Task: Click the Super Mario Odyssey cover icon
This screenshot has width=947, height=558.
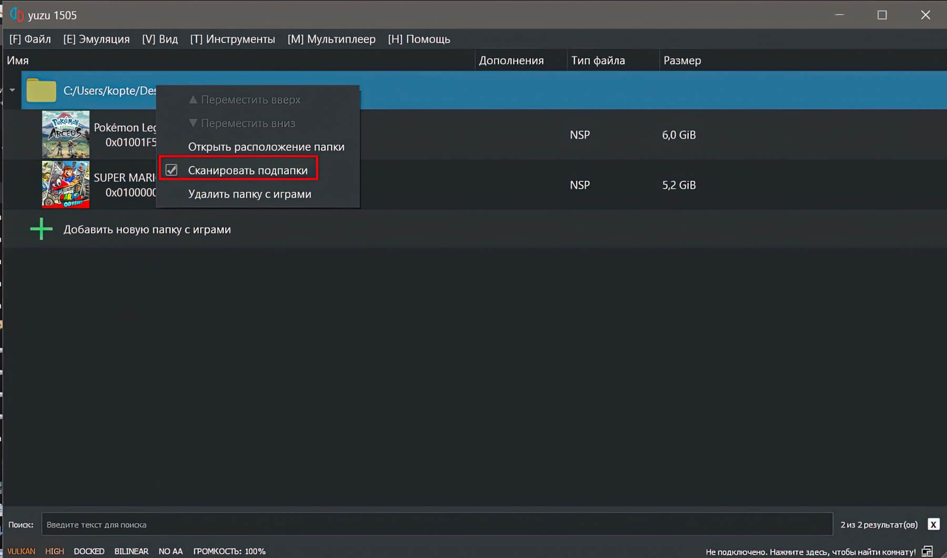Action: coord(66,185)
